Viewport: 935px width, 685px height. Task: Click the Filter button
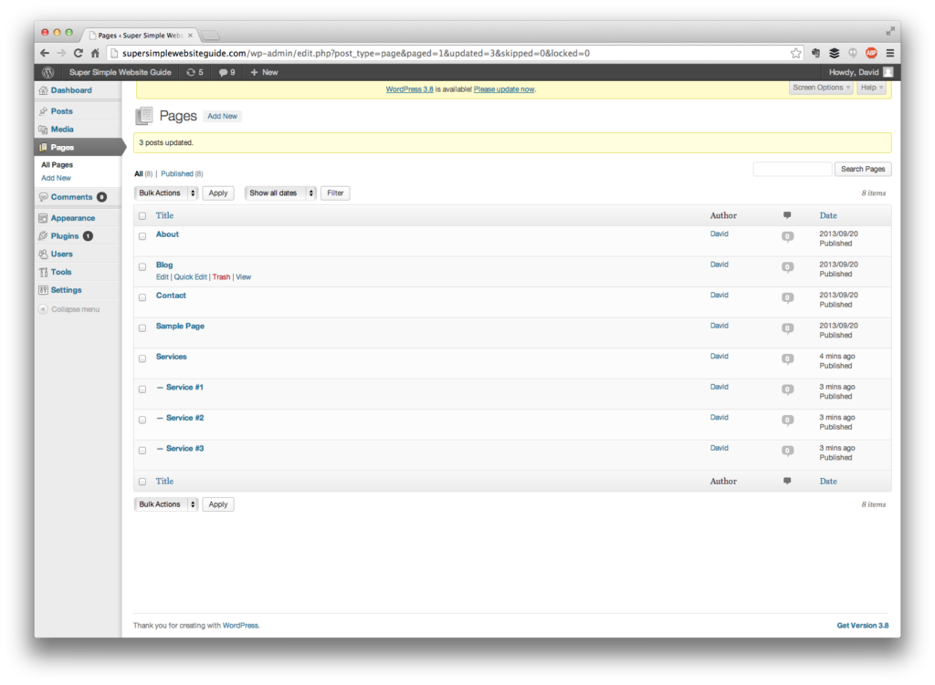click(335, 193)
